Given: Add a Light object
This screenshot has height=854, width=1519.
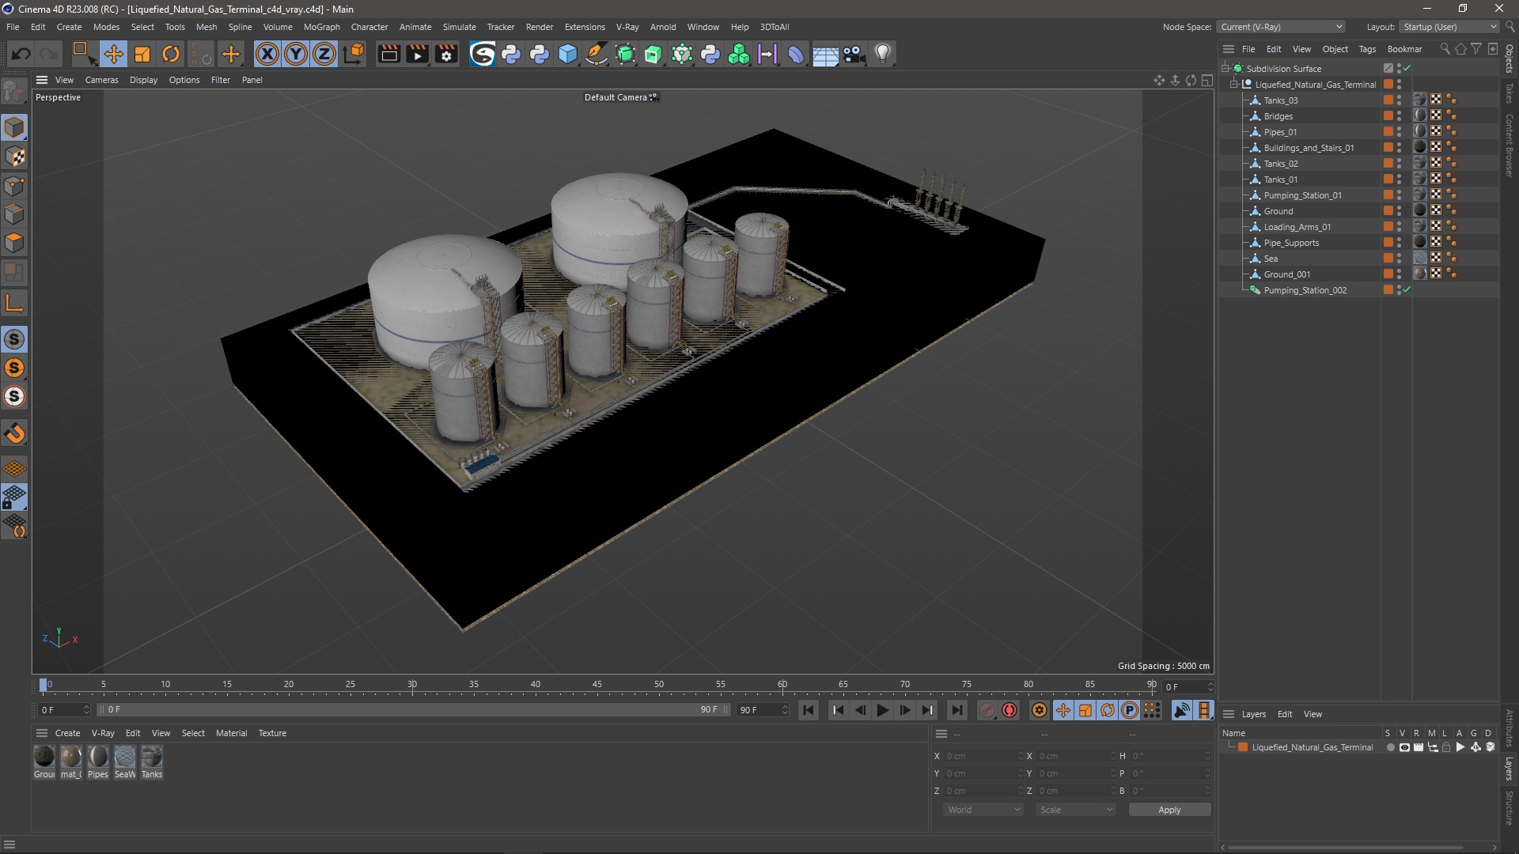Looking at the screenshot, I should tap(883, 54).
